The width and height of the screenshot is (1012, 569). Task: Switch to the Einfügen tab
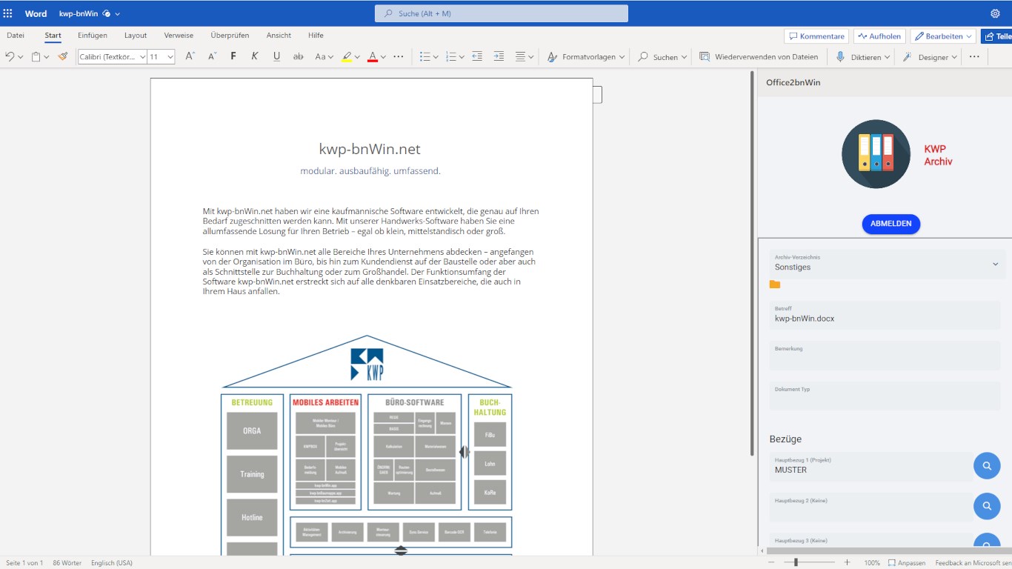tap(93, 36)
